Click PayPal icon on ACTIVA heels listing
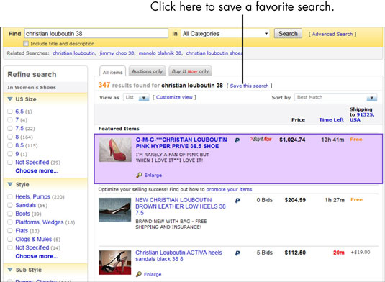The height and width of the screenshot is (282, 385). coord(237,253)
